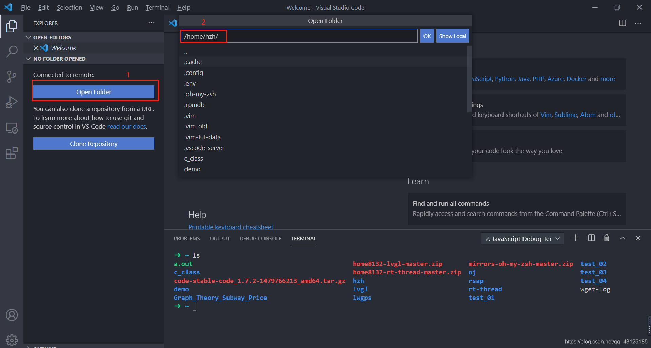651x348 pixels.
Task: Switch to the Terminal tab
Action: (x=303, y=239)
